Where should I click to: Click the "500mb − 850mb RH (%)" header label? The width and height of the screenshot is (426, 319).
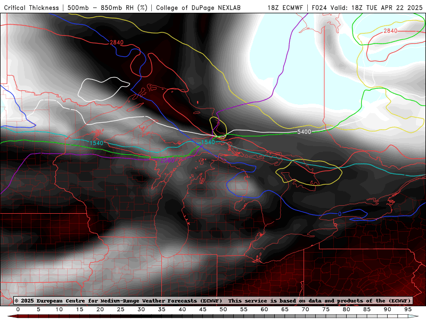click(x=108, y=8)
